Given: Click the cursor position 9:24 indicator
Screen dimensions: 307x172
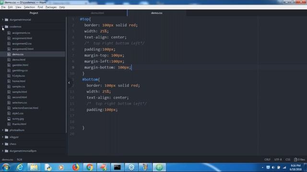Looking at the screenshot, I should point(19,160).
